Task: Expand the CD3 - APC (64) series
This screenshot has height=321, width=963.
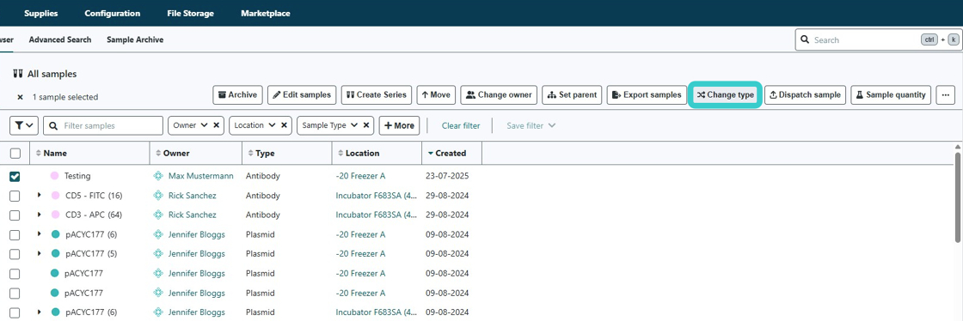Action: click(x=40, y=215)
